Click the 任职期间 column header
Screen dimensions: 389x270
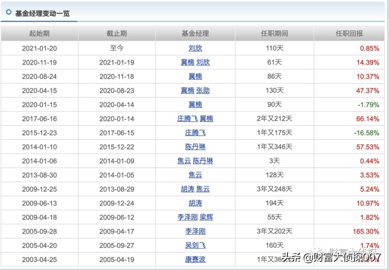click(274, 33)
